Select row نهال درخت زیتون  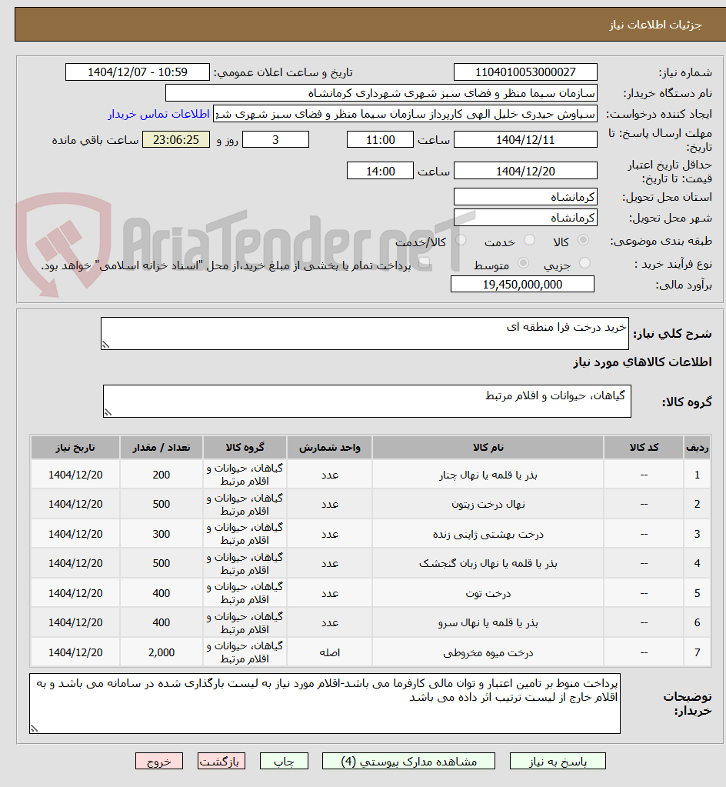tap(370, 504)
